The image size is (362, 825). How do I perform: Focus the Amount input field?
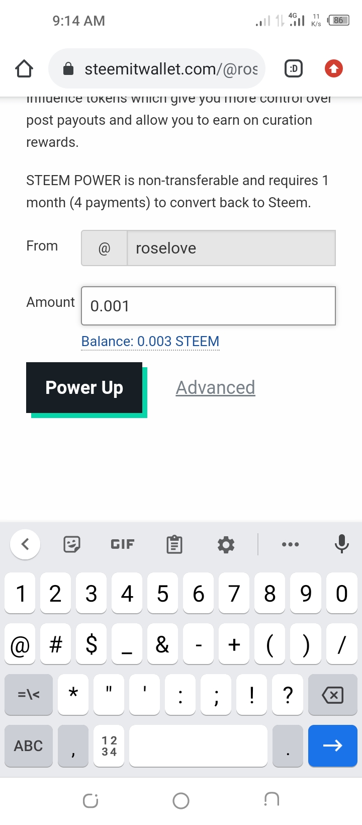point(208,306)
